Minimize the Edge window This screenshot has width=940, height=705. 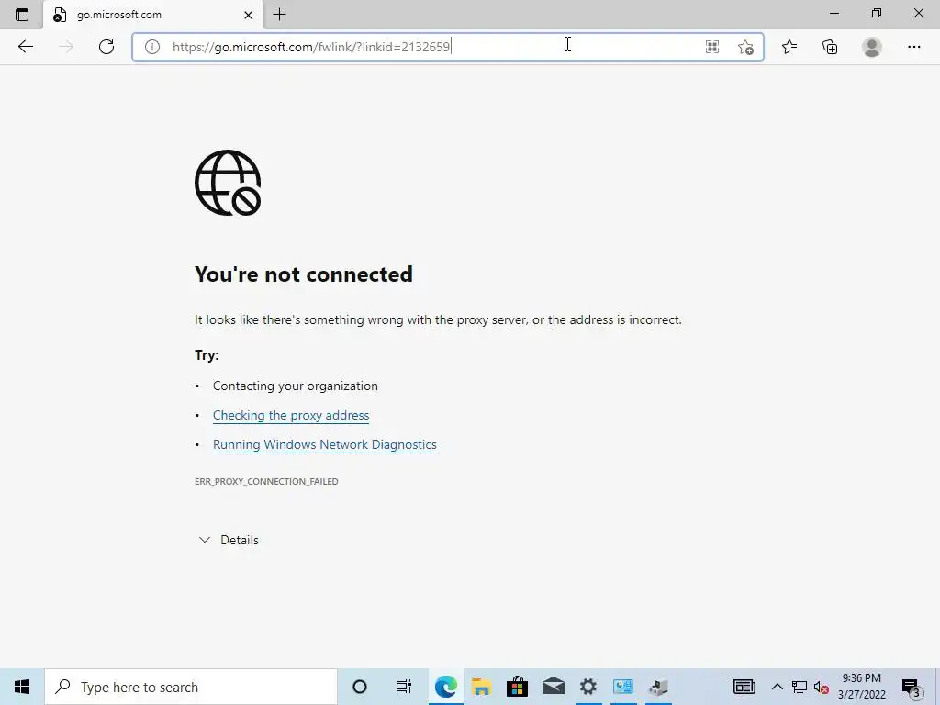[x=834, y=13]
